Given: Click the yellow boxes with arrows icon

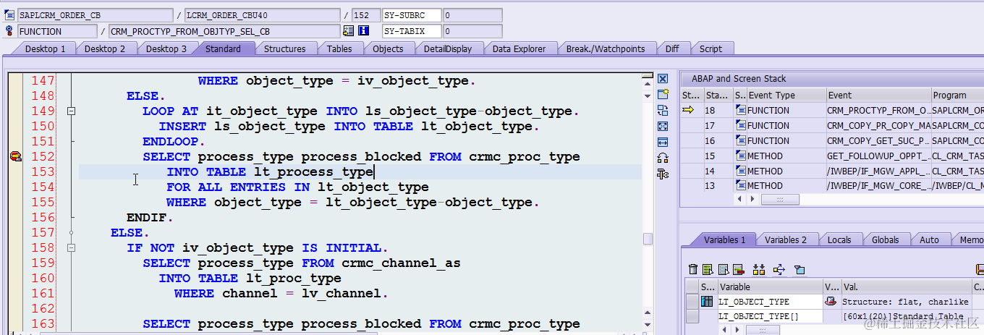Looking at the screenshot, I should 759,269.
